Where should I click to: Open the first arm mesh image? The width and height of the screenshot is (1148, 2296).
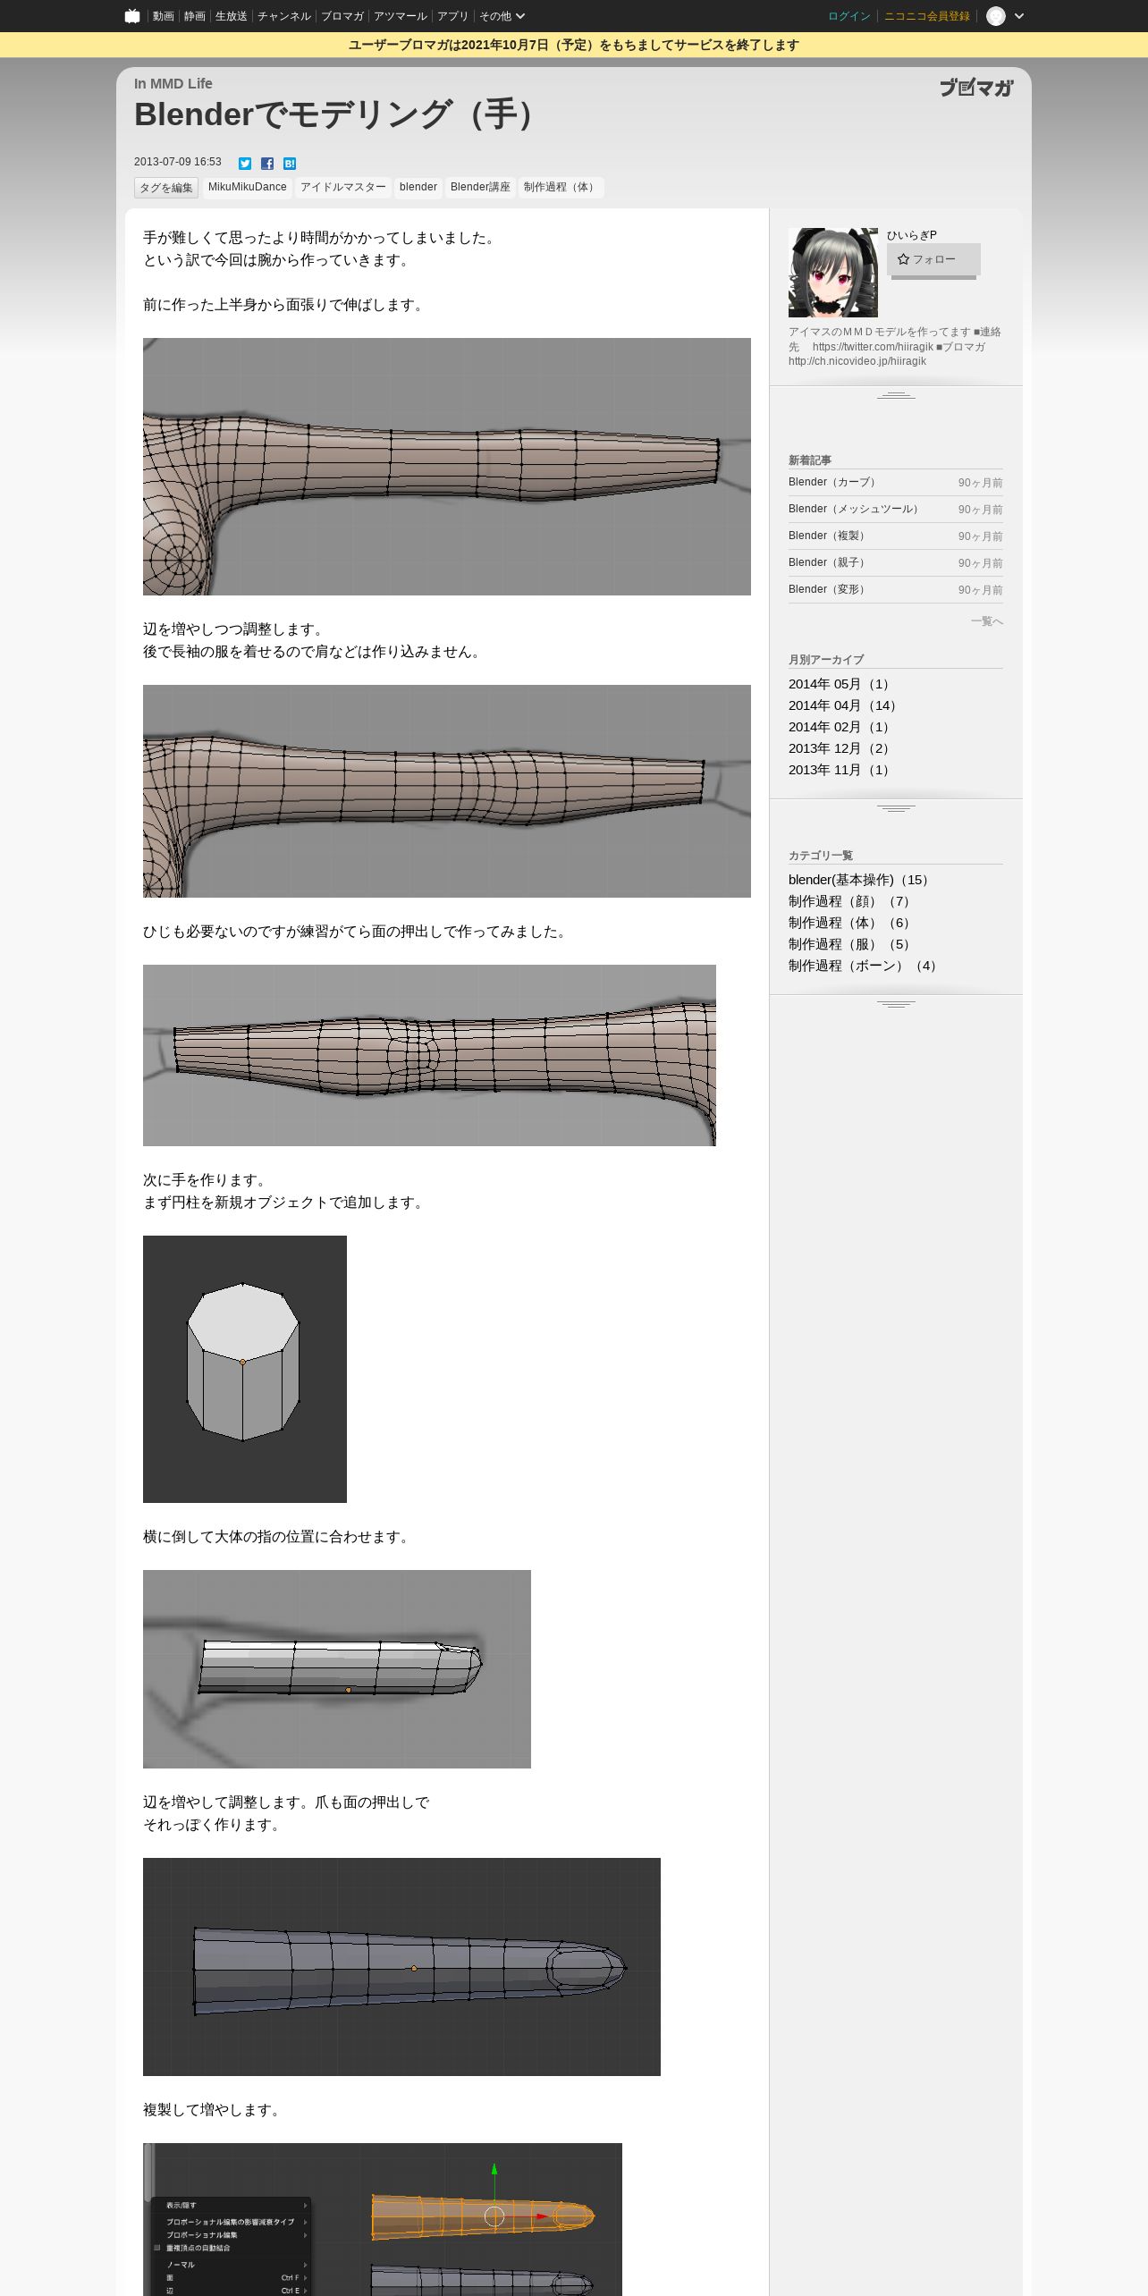(447, 467)
